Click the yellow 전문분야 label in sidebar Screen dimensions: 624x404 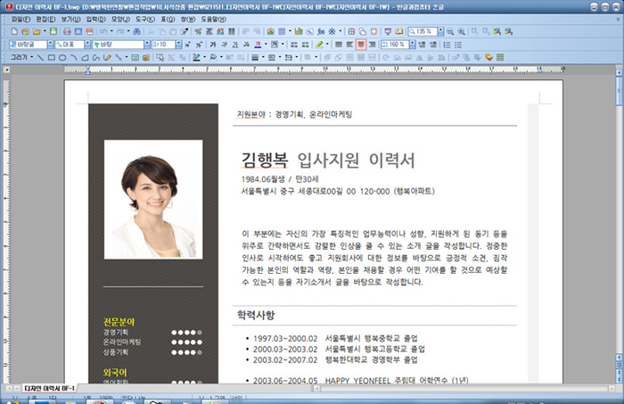tap(119, 322)
